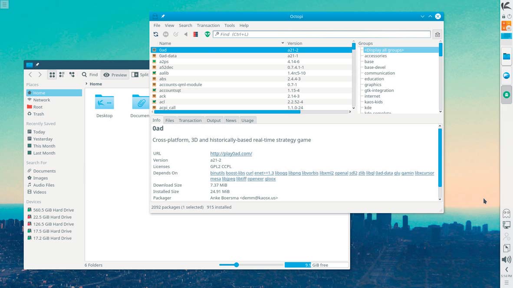Open the Transaction menu in Octopi
513x288 pixels.
[x=208, y=26]
